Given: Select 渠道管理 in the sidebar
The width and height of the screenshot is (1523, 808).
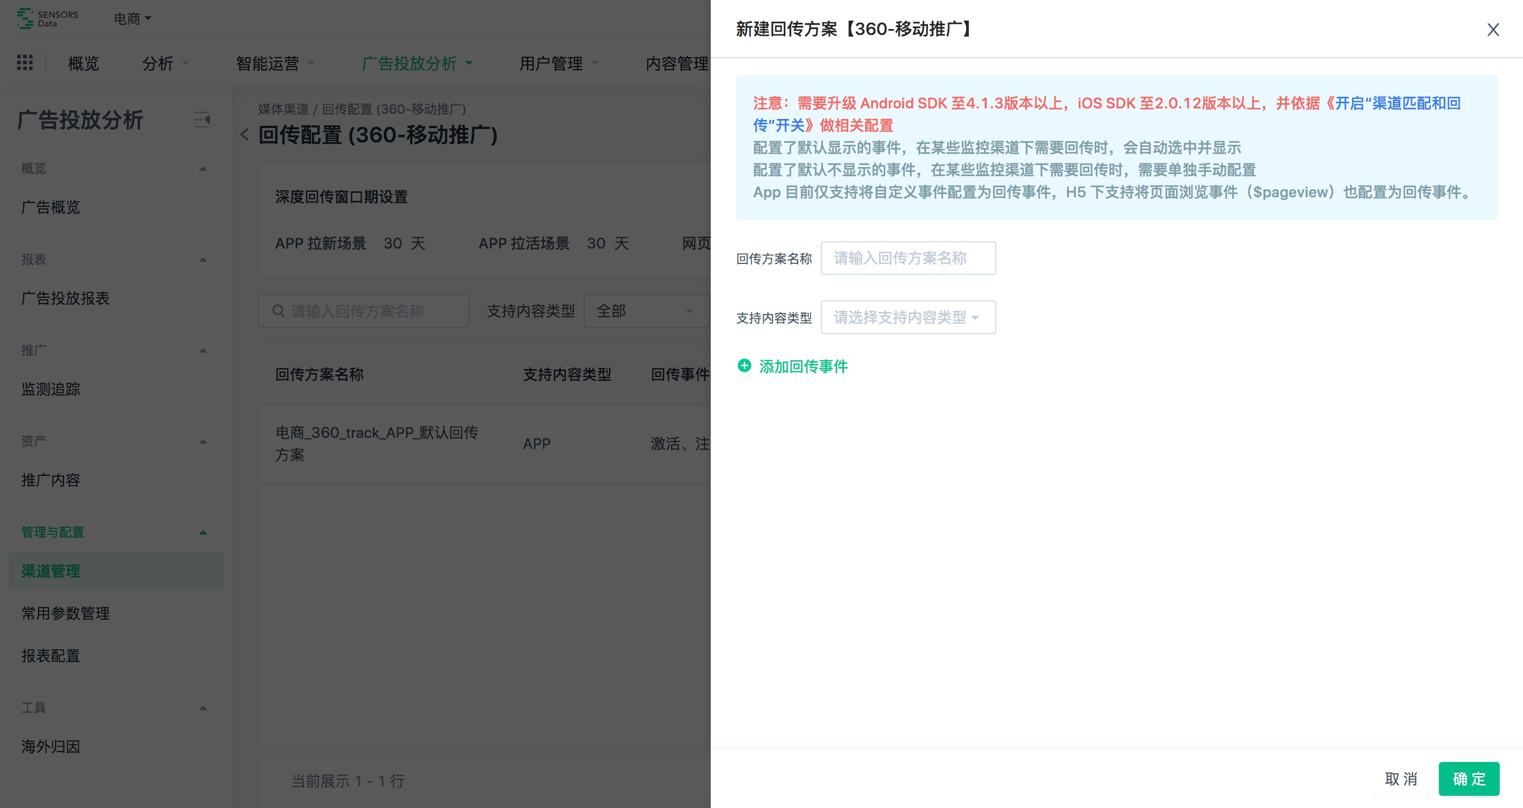Looking at the screenshot, I should point(116,571).
